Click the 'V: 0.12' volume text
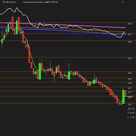136x136 pixels. click(x=131, y=113)
